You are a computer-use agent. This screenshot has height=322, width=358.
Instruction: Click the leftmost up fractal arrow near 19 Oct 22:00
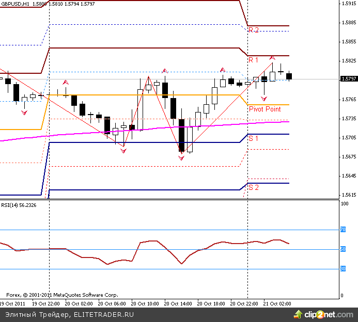(x=66, y=82)
